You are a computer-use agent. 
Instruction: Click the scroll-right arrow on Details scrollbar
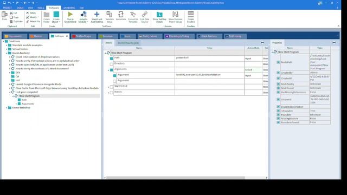point(266,178)
